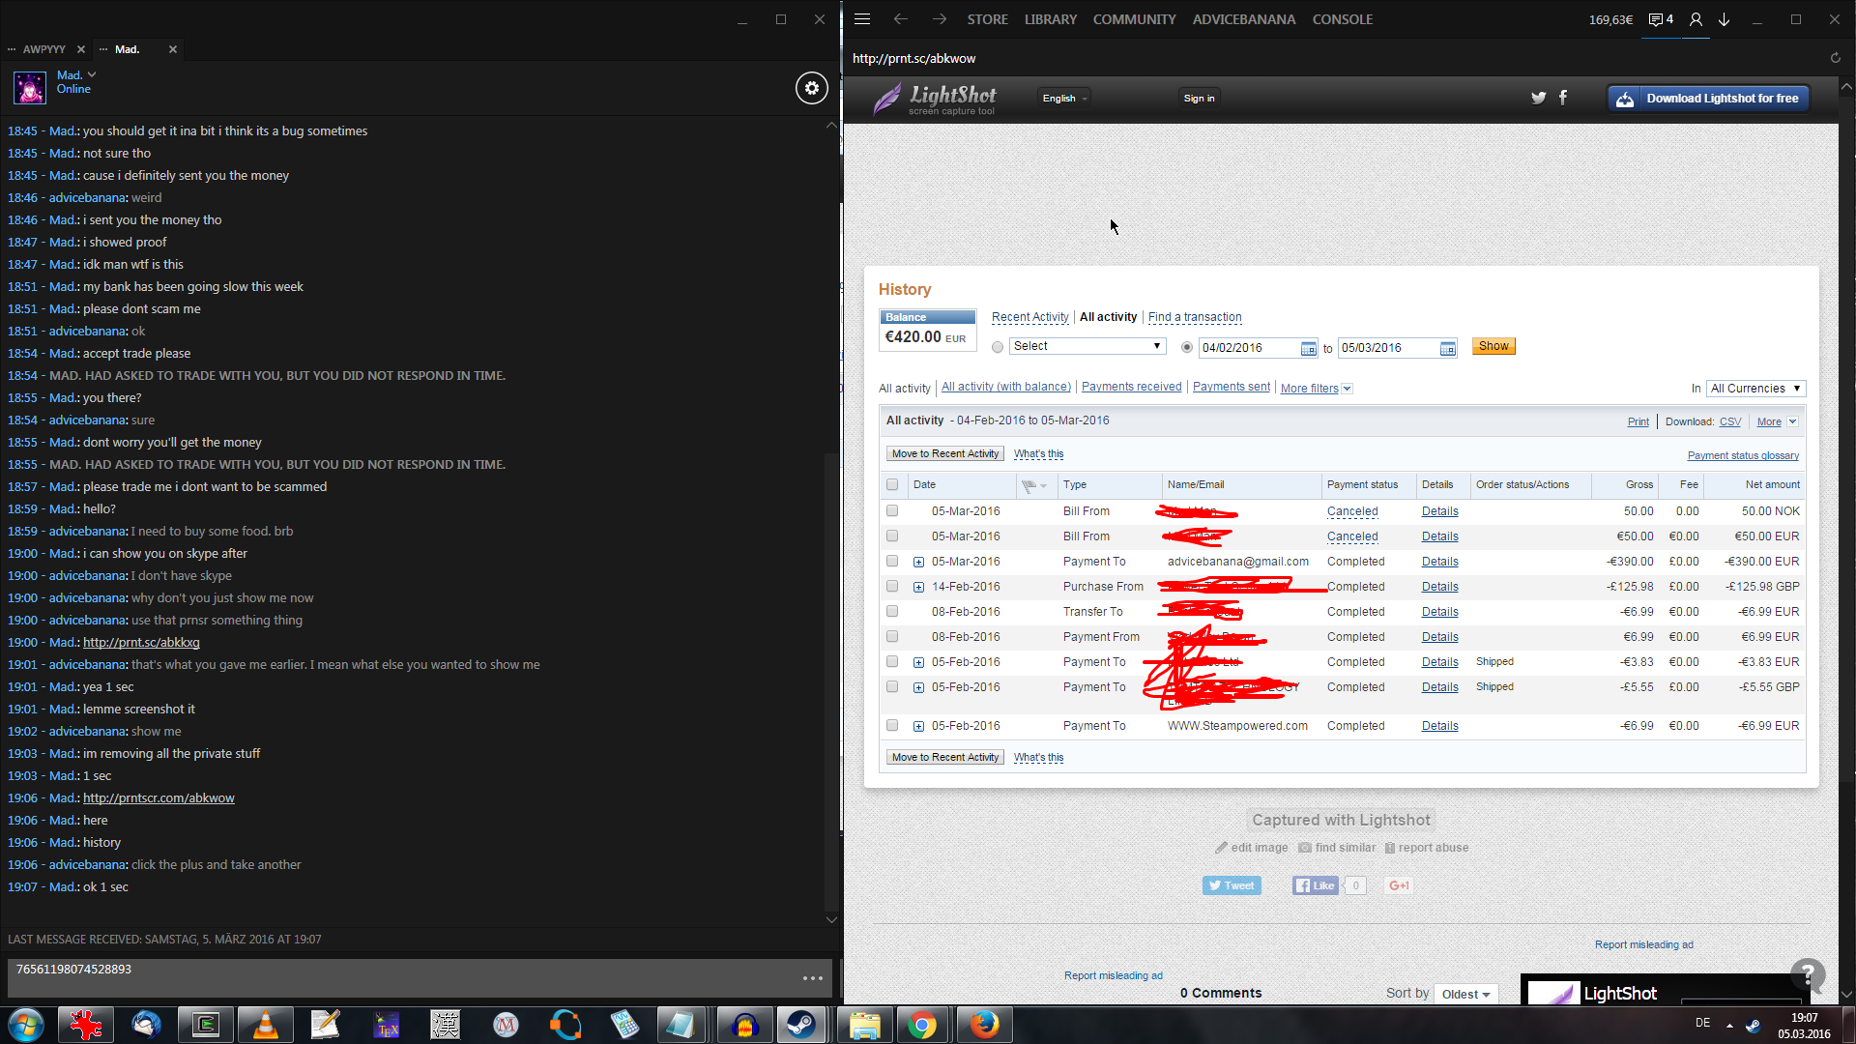This screenshot has height=1044, width=1856.
Task: Open the Steam downloads arrow icon
Action: (x=1724, y=19)
